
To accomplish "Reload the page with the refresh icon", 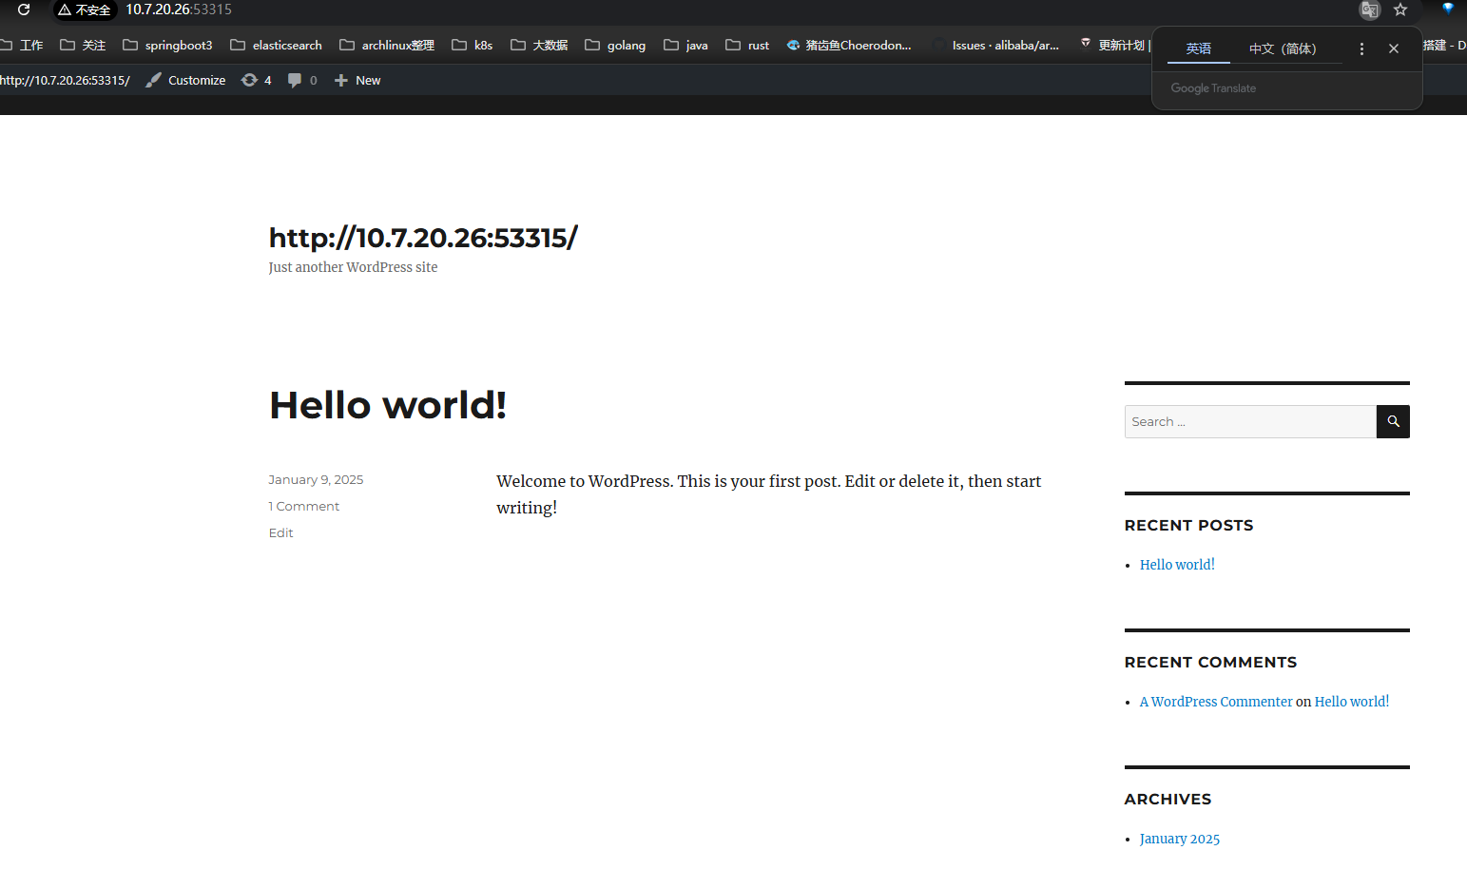I will (24, 10).
